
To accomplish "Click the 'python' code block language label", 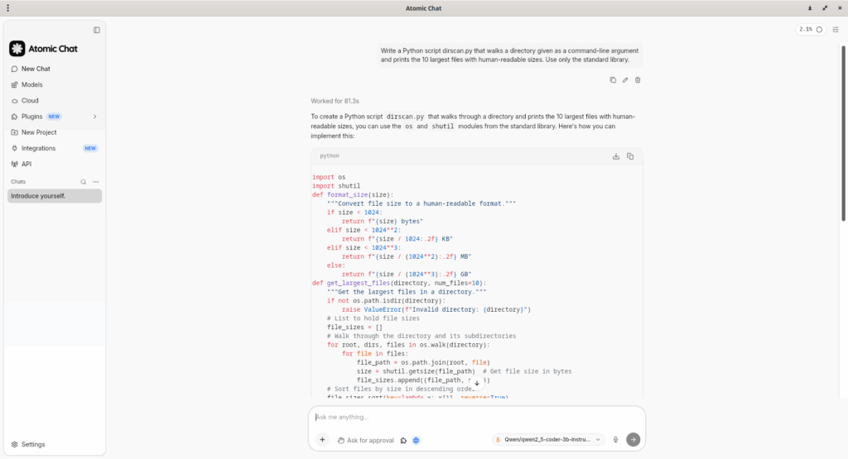I will tap(330, 155).
